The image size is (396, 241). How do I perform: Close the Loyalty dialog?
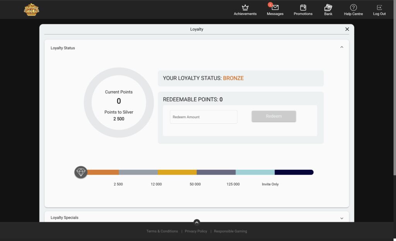(x=347, y=29)
